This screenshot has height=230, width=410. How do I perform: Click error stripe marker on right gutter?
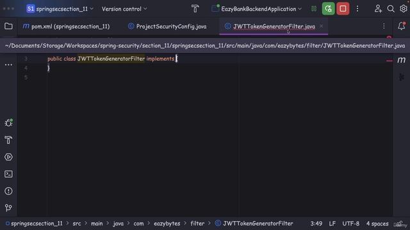pos(389,61)
